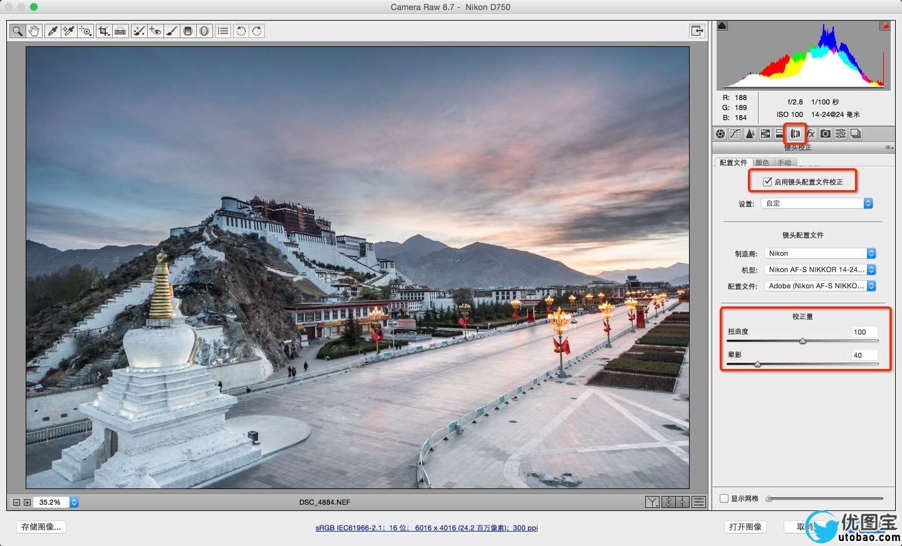Uncheck 启用镜头配置文件校正 checkbox
The height and width of the screenshot is (546, 902).
click(767, 181)
